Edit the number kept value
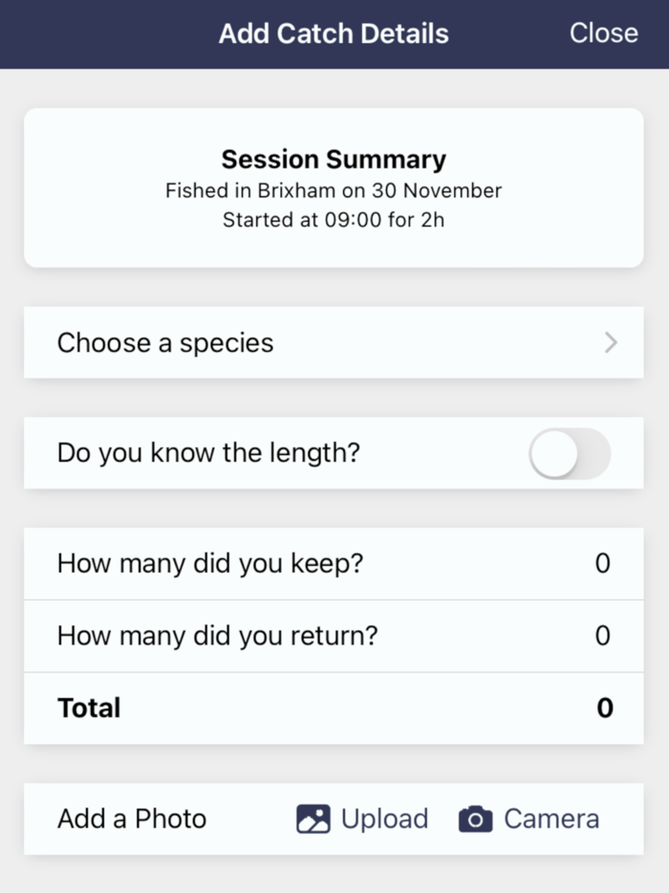The width and height of the screenshot is (669, 893). coord(603,563)
